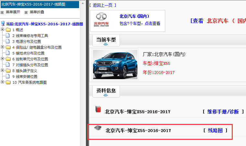Click the gray chip icon for 线路图 row
This screenshot has width=246, height=146.
coord(98,128)
